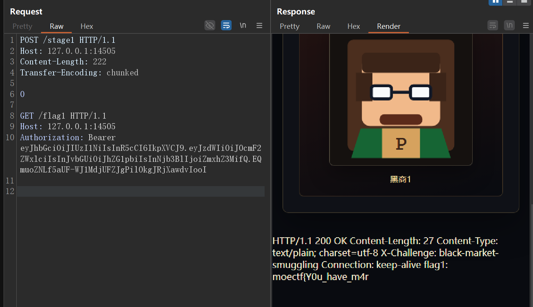Viewport: 533px width, 307px height.
Task: Click the Host header on line 2
Action: [x=68, y=51]
